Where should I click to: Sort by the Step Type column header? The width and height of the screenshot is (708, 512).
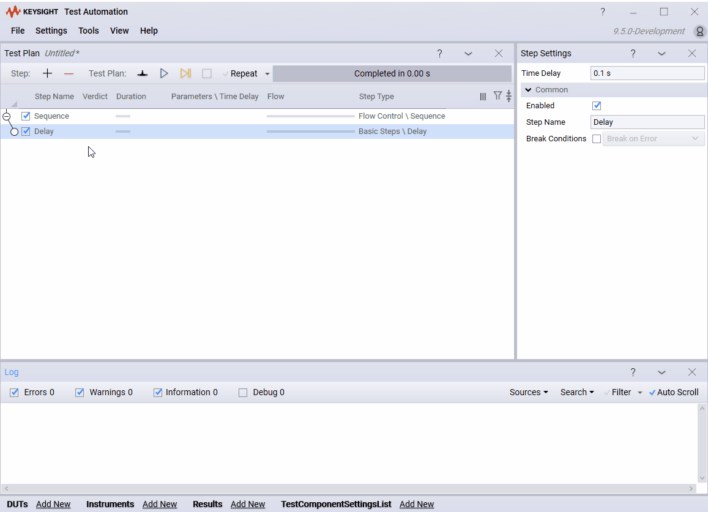pyautogui.click(x=376, y=97)
